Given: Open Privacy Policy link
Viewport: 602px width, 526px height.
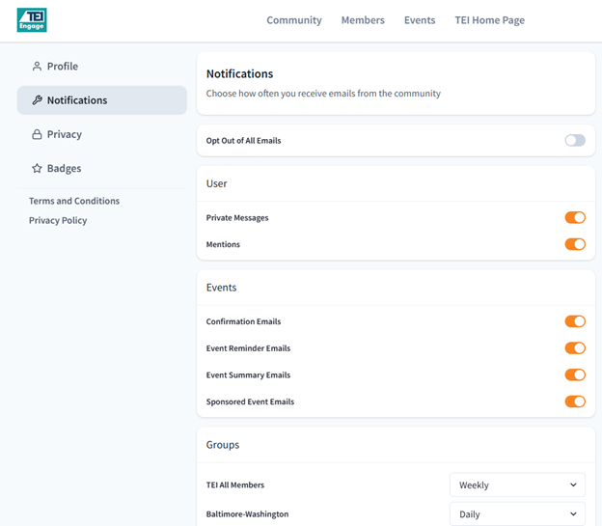Looking at the screenshot, I should (x=58, y=221).
